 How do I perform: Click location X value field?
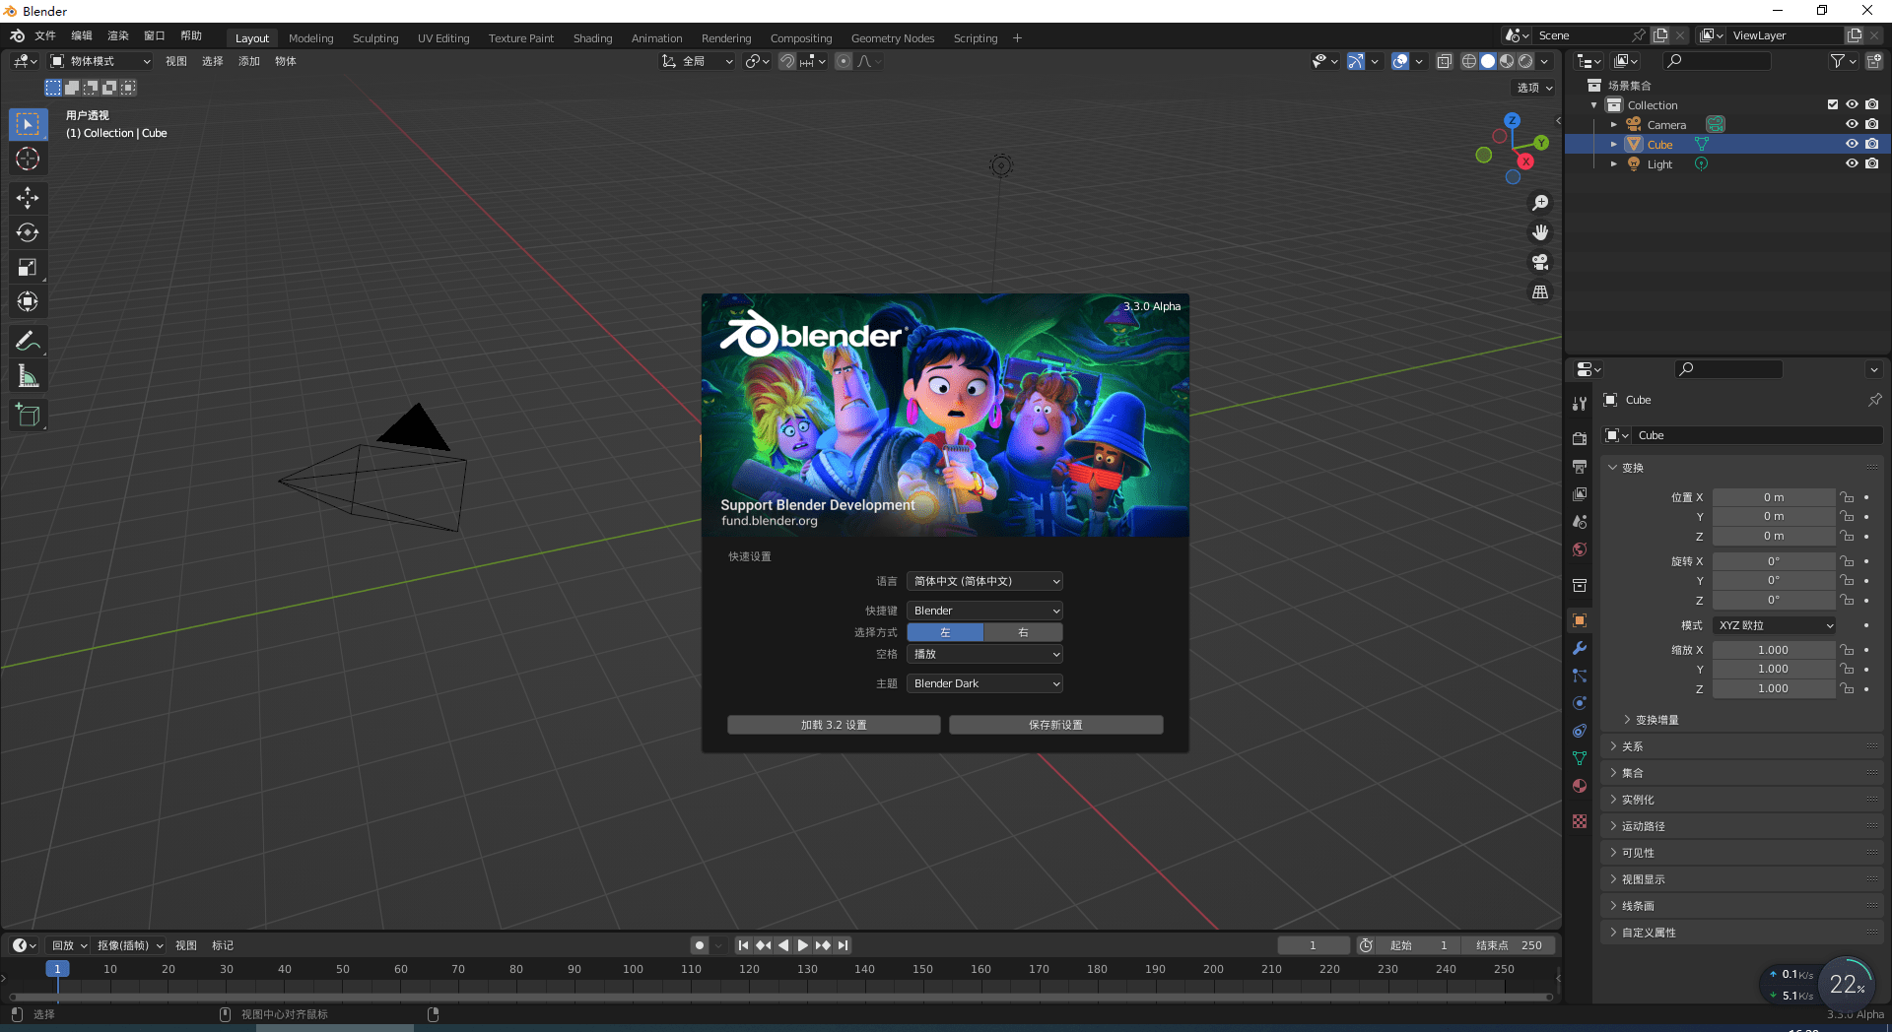pyautogui.click(x=1774, y=497)
